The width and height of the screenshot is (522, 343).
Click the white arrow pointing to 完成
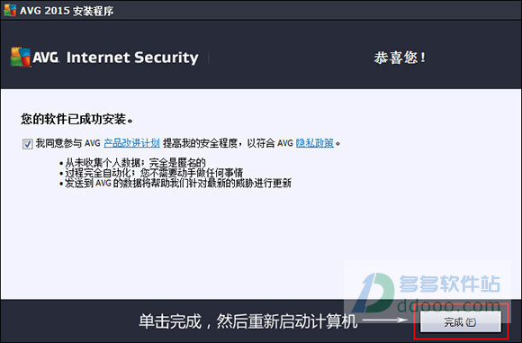pos(385,320)
